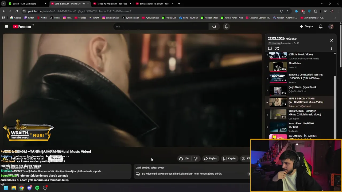Select Kava - Fast Life playlist title
The image size is (342, 192).
click(301, 125)
